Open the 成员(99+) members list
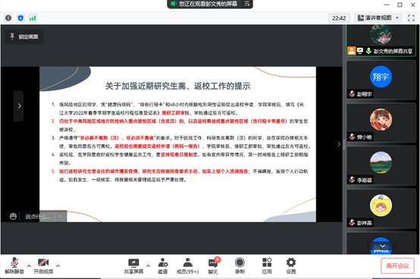 (x=188, y=265)
